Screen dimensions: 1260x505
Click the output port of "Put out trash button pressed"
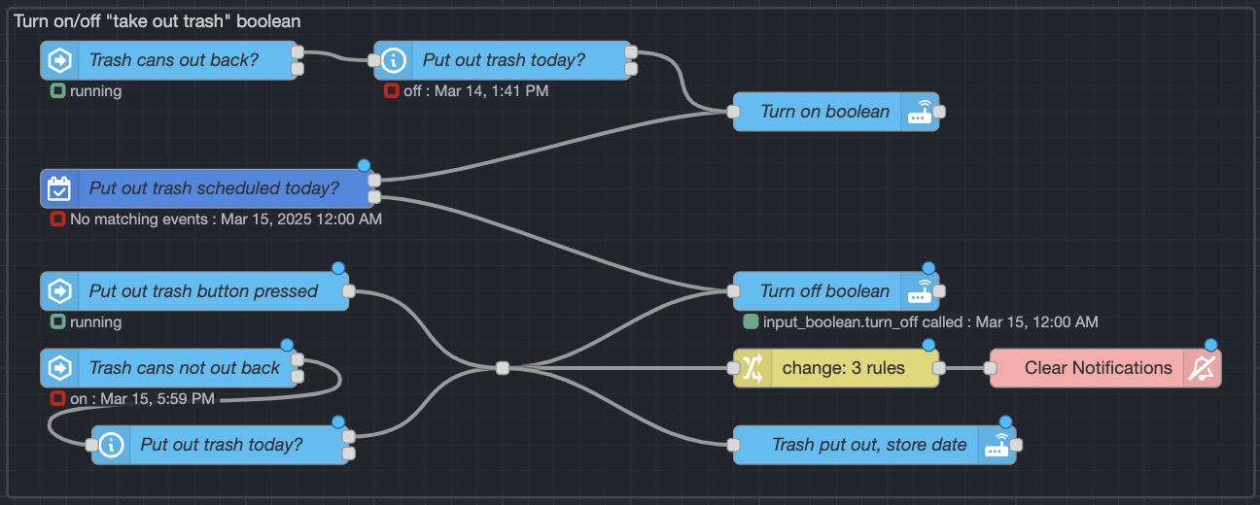[348, 291]
